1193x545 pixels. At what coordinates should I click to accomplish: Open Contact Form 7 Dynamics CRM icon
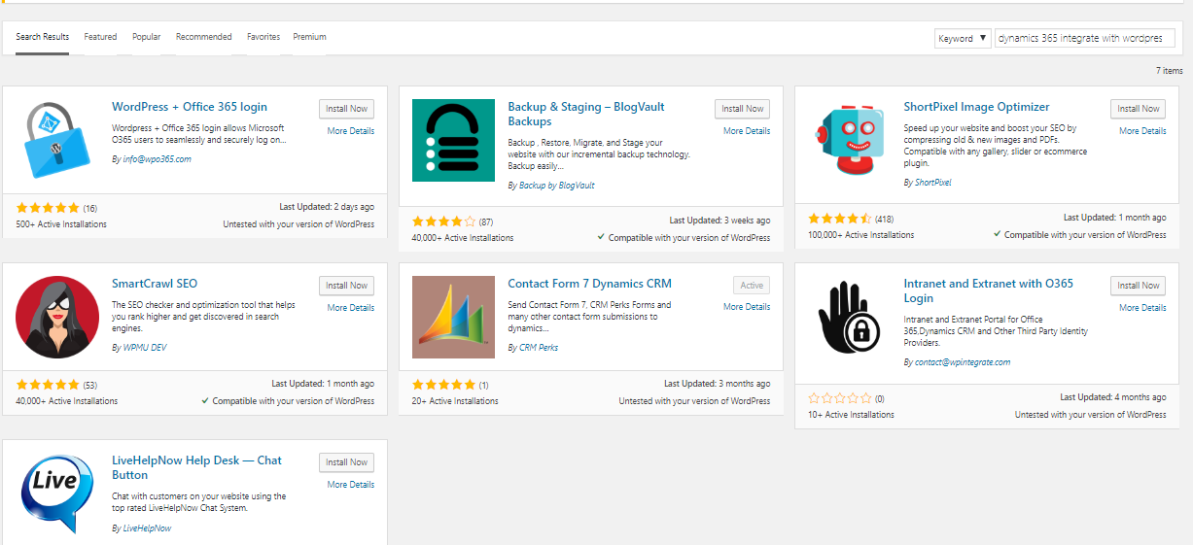[453, 317]
